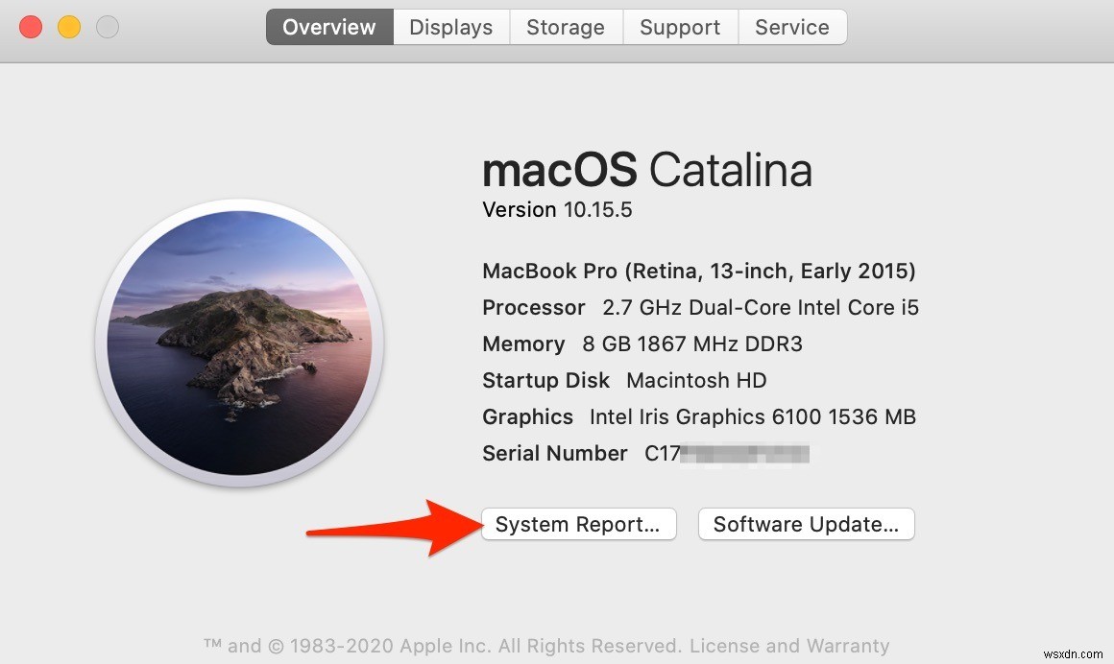The image size is (1114, 664).
Task: Click the grayed-out zoom button
Action: [x=107, y=27]
